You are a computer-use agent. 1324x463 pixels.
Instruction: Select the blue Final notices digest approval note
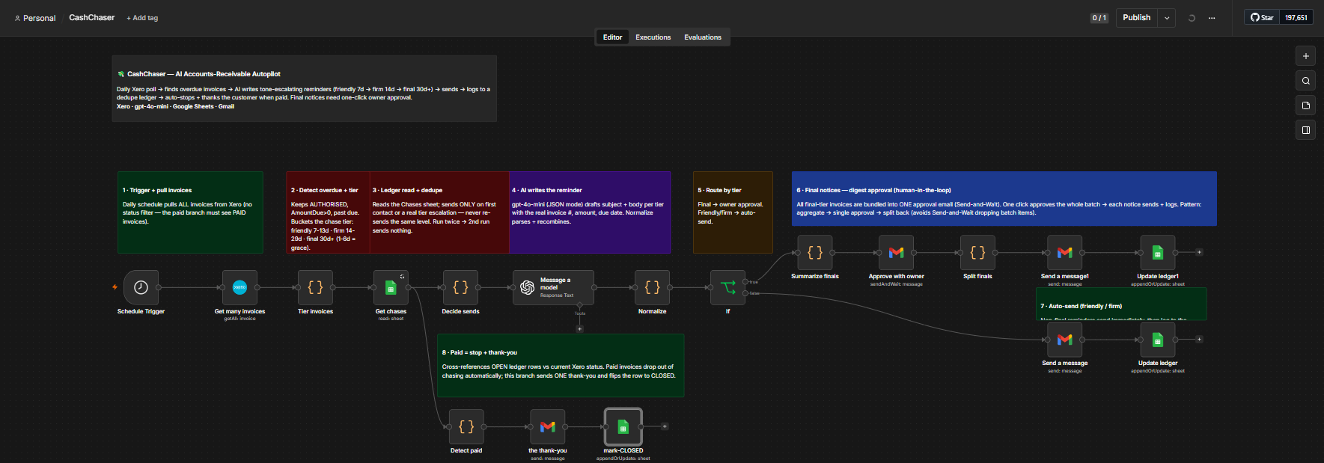1004,199
